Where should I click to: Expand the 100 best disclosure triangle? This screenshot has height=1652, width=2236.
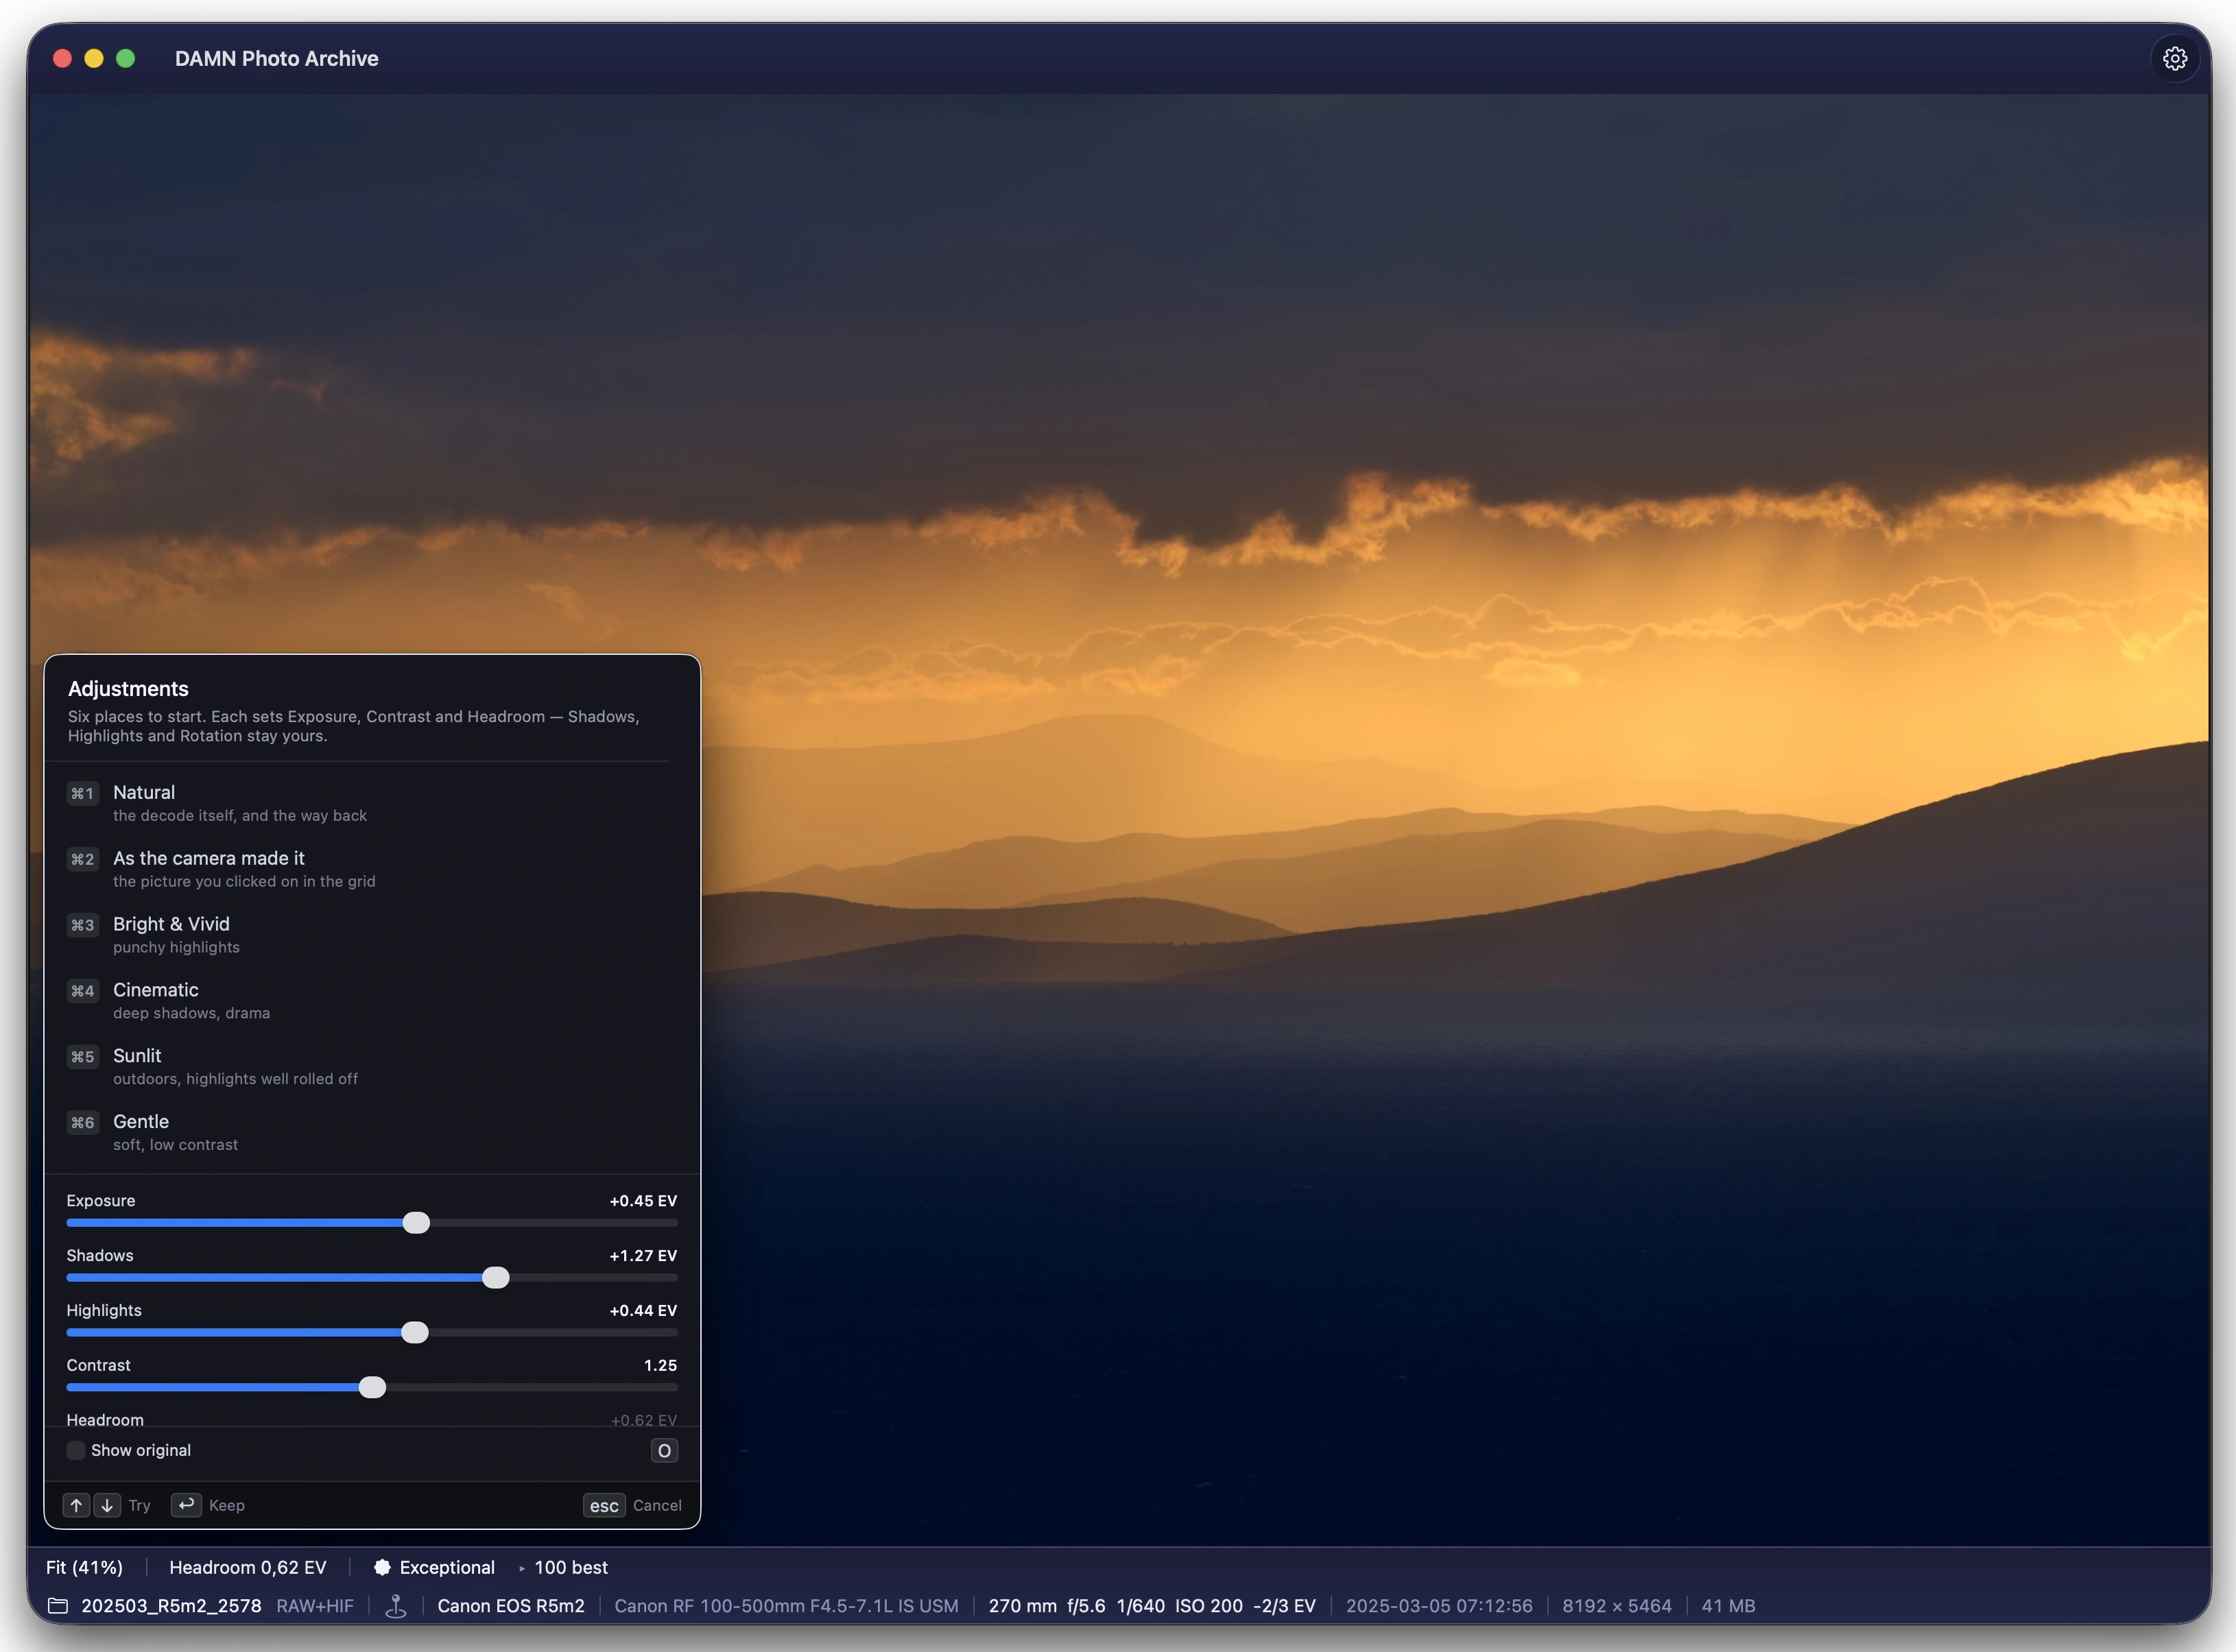(x=522, y=1569)
